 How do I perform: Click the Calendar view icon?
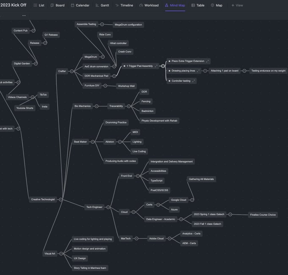tap(72, 5)
